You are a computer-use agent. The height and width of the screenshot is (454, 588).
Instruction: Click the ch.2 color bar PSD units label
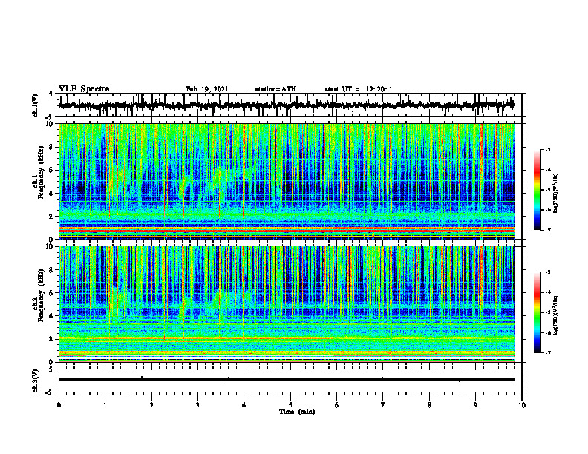pyautogui.click(x=556, y=315)
